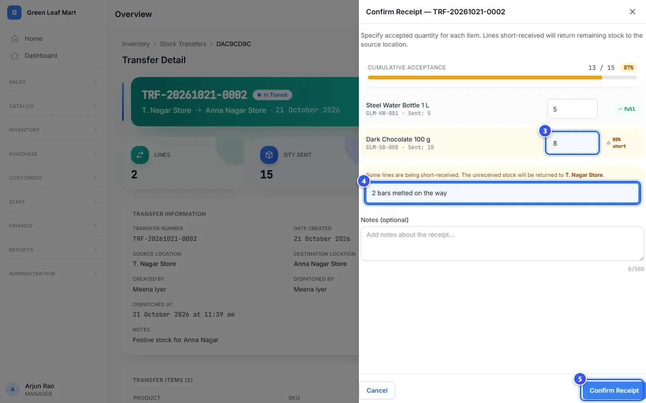Click the In Transit status badge
646x403 pixels.
[x=272, y=95]
